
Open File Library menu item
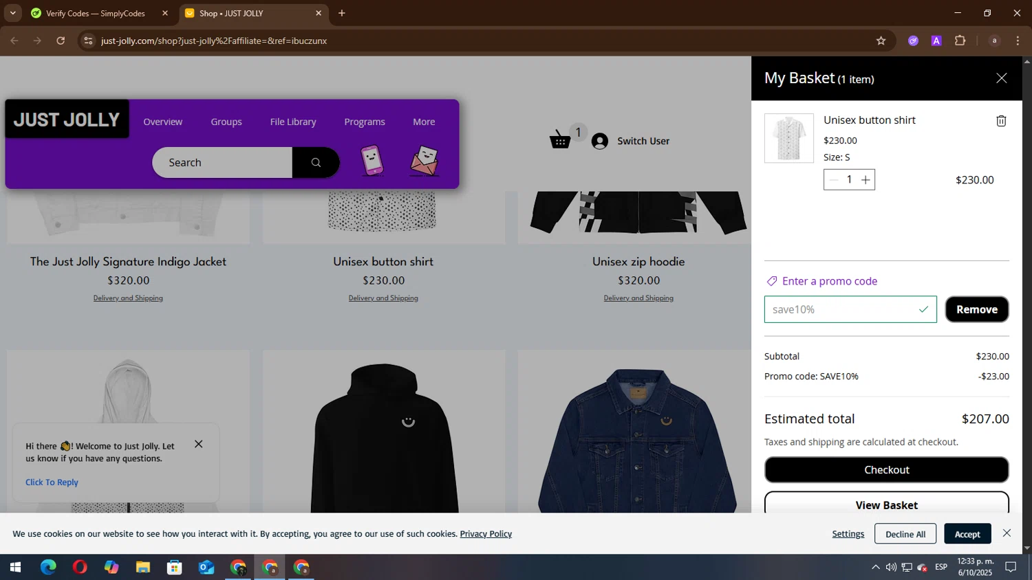click(293, 122)
